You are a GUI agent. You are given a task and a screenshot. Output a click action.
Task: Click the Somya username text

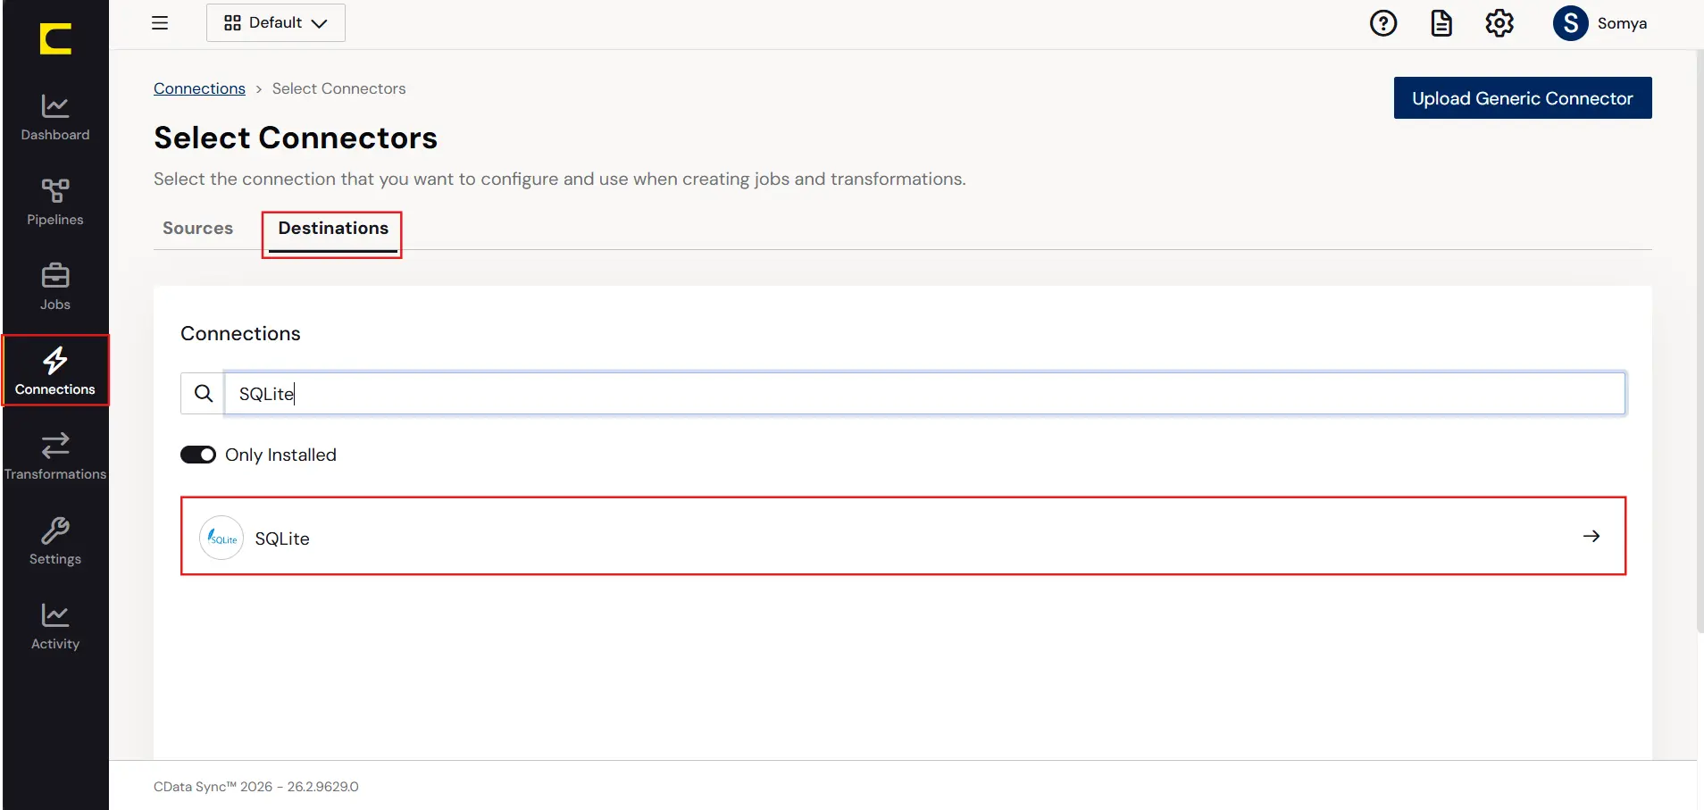pyautogui.click(x=1622, y=23)
